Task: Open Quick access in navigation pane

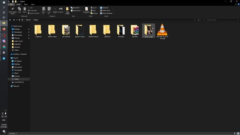Action: (18, 26)
